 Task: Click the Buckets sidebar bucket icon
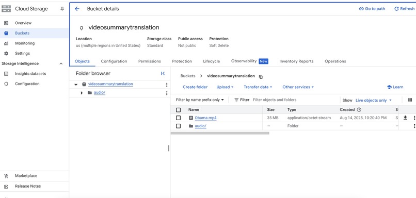[x=6, y=33]
